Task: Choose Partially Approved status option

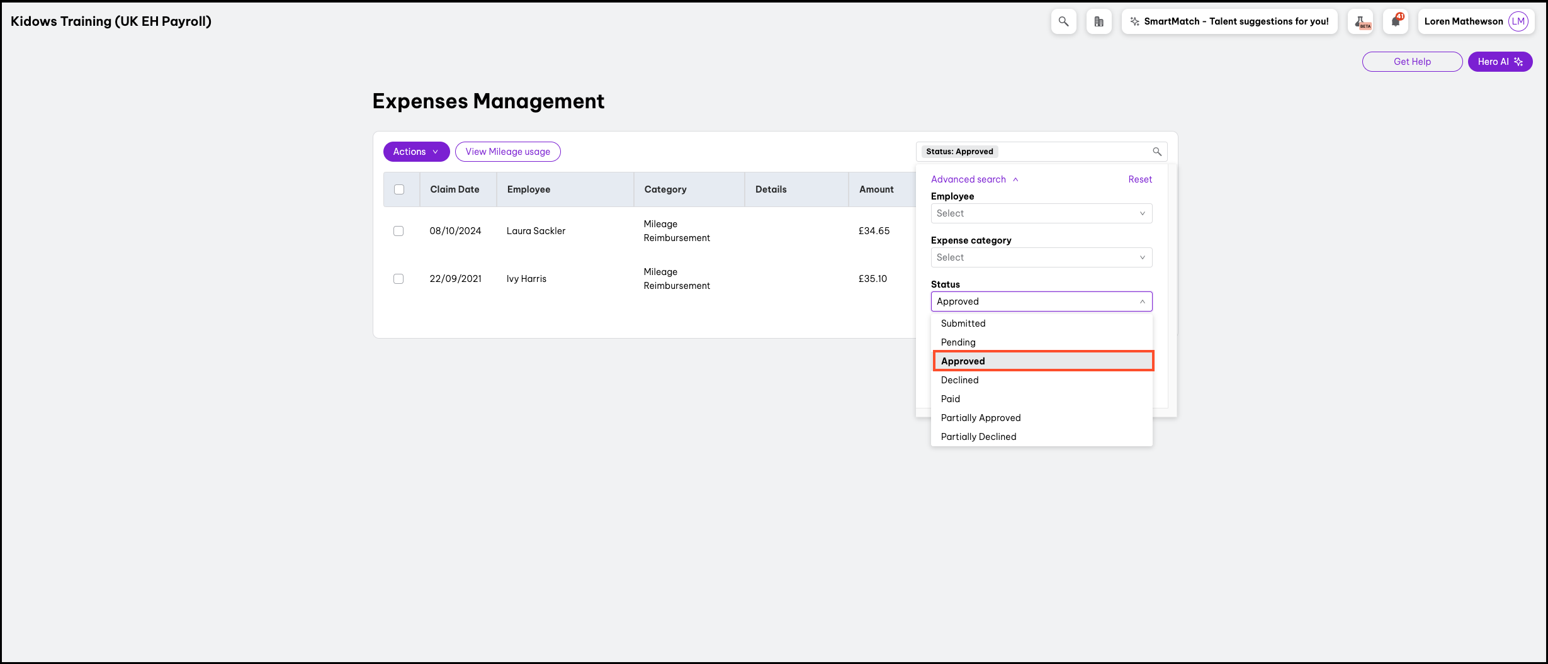Action: [980, 418]
